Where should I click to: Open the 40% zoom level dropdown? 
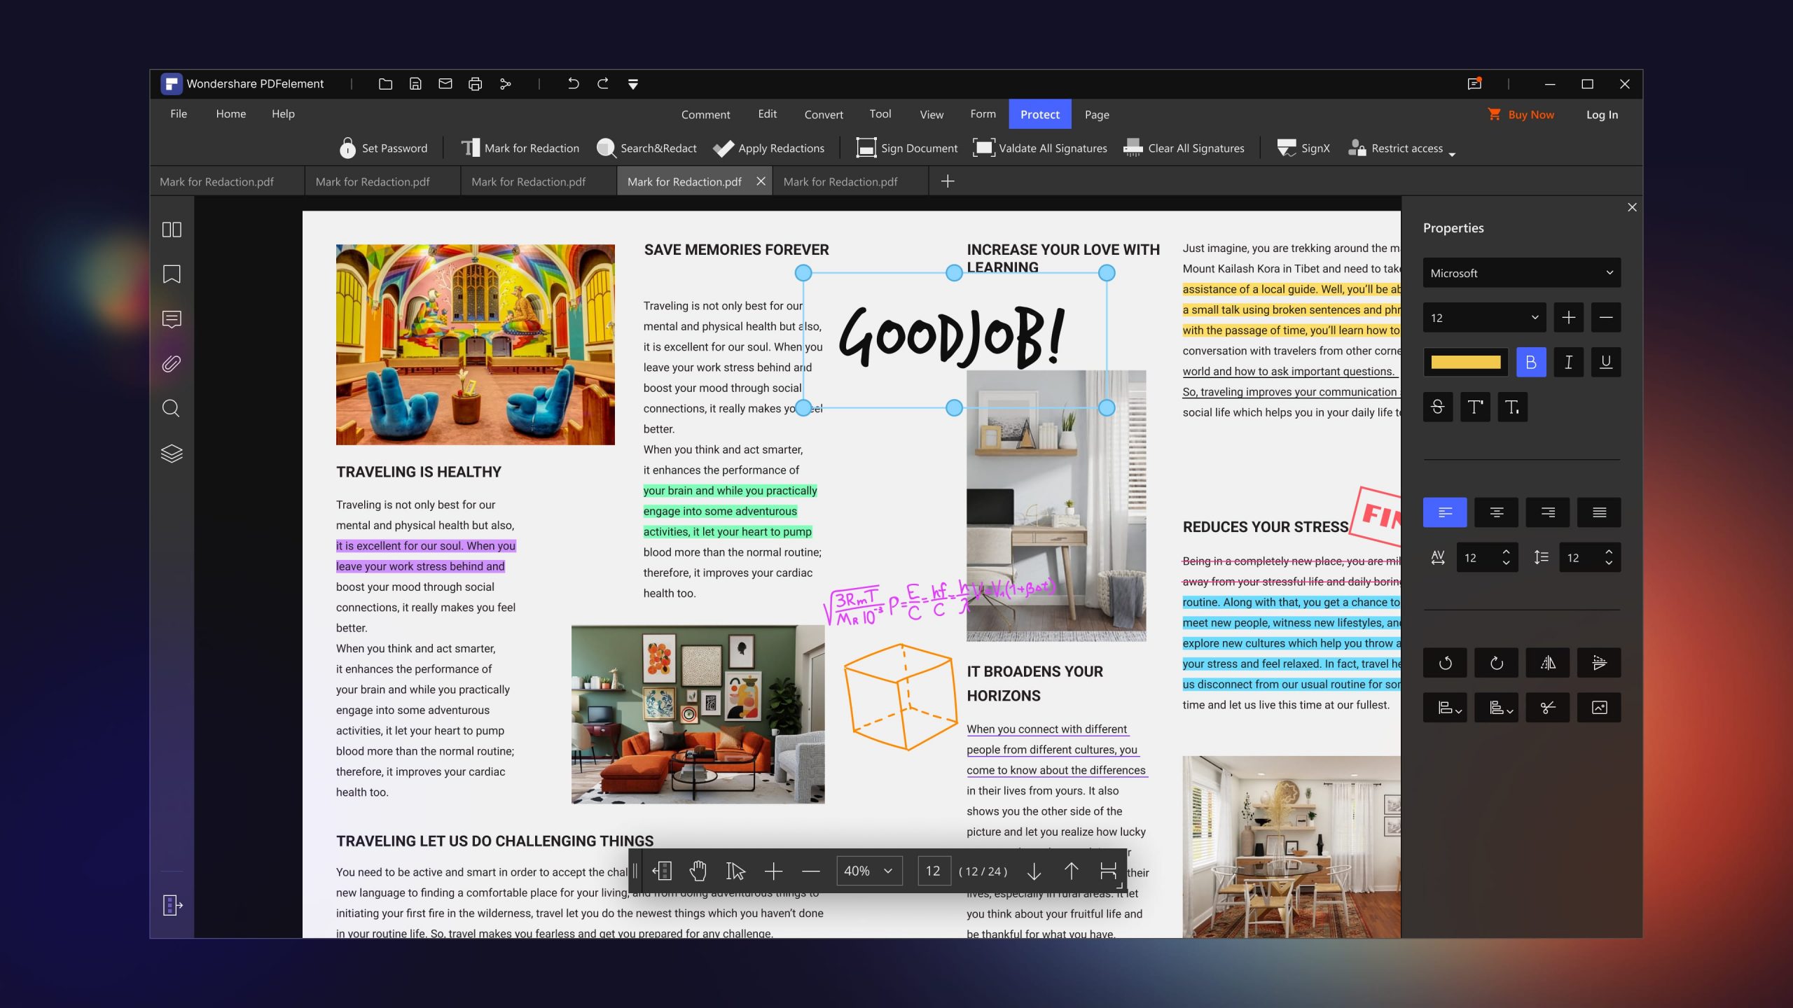(868, 871)
